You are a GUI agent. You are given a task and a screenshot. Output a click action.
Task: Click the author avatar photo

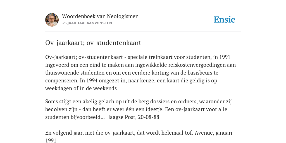[52, 20]
